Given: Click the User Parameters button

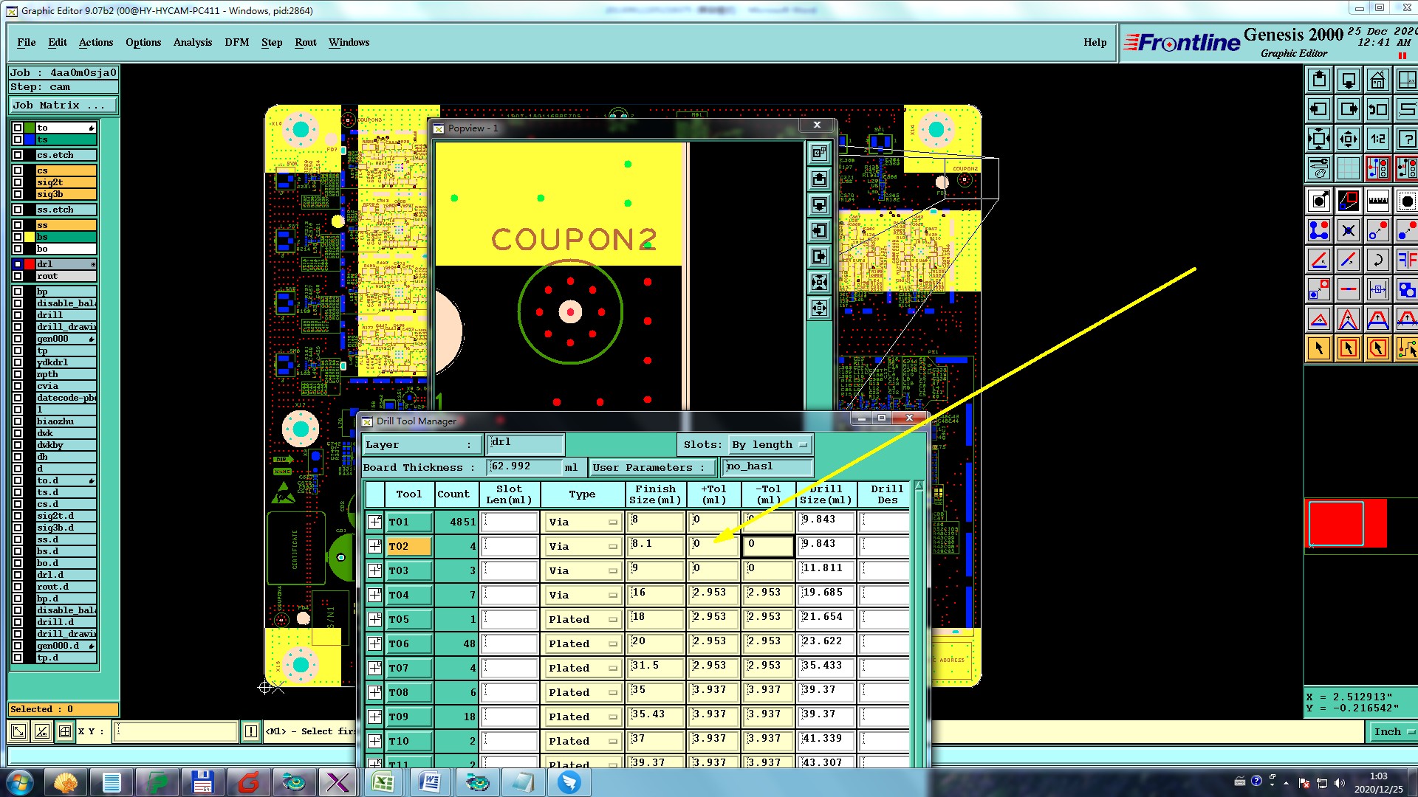Looking at the screenshot, I should 653,467.
